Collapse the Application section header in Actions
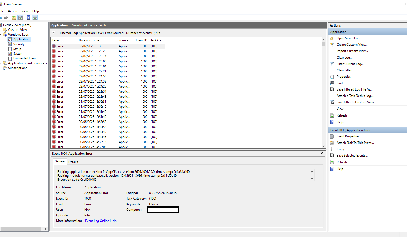 pos(368,32)
